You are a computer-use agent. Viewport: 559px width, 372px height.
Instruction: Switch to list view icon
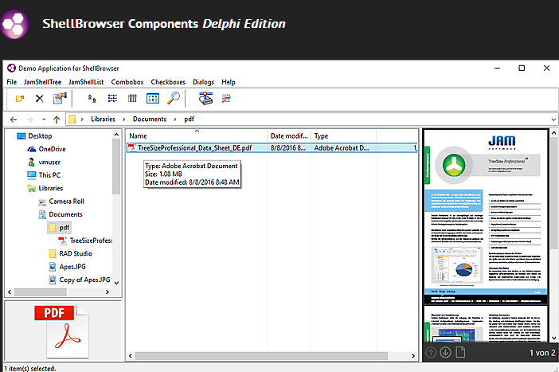coord(112,99)
